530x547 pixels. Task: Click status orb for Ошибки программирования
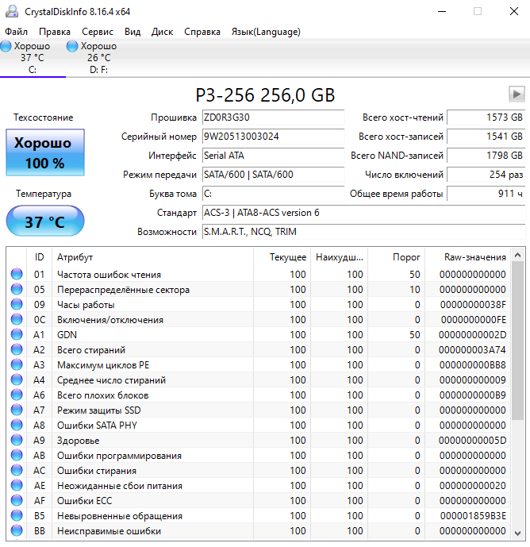pyautogui.click(x=17, y=455)
